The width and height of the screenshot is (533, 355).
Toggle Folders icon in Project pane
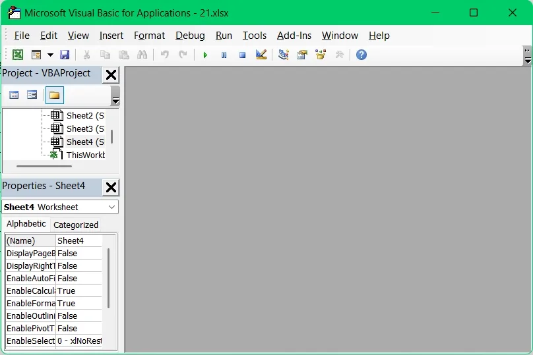click(x=54, y=95)
